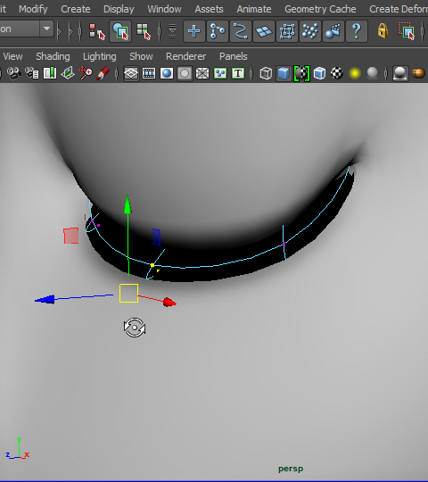Image resolution: width=428 pixels, height=482 pixels.
Task: Open the Panels menu
Action: point(233,56)
